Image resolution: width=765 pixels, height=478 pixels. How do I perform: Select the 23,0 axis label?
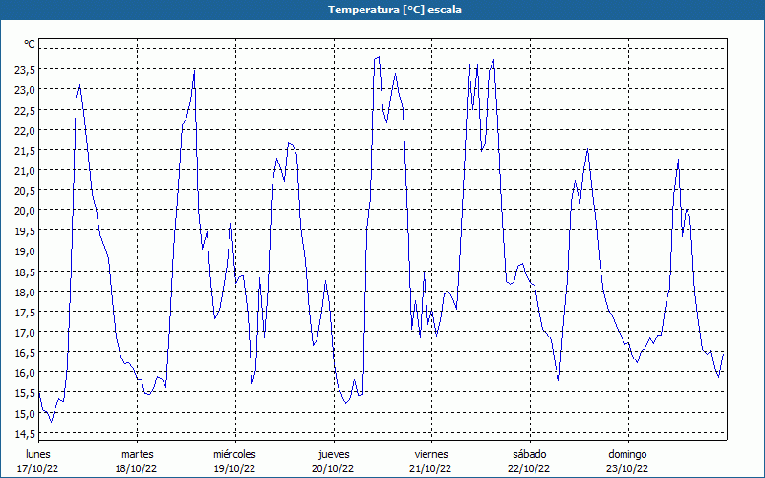[x=25, y=89]
